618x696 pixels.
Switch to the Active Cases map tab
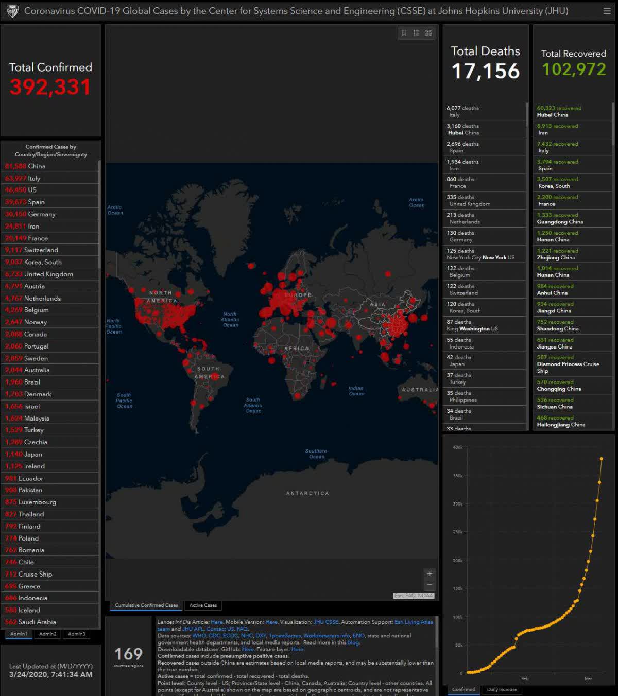203,605
